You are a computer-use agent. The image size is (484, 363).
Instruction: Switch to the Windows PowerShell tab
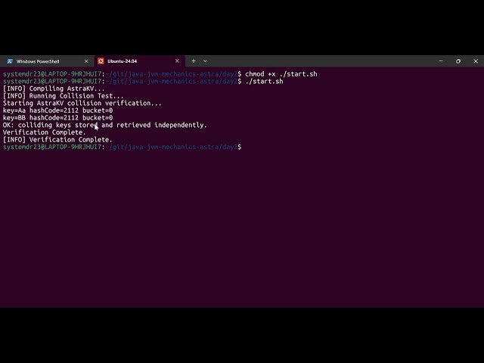pos(48,61)
